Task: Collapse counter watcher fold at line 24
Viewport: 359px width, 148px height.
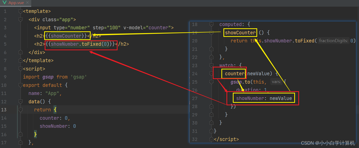Action: tap(211, 74)
